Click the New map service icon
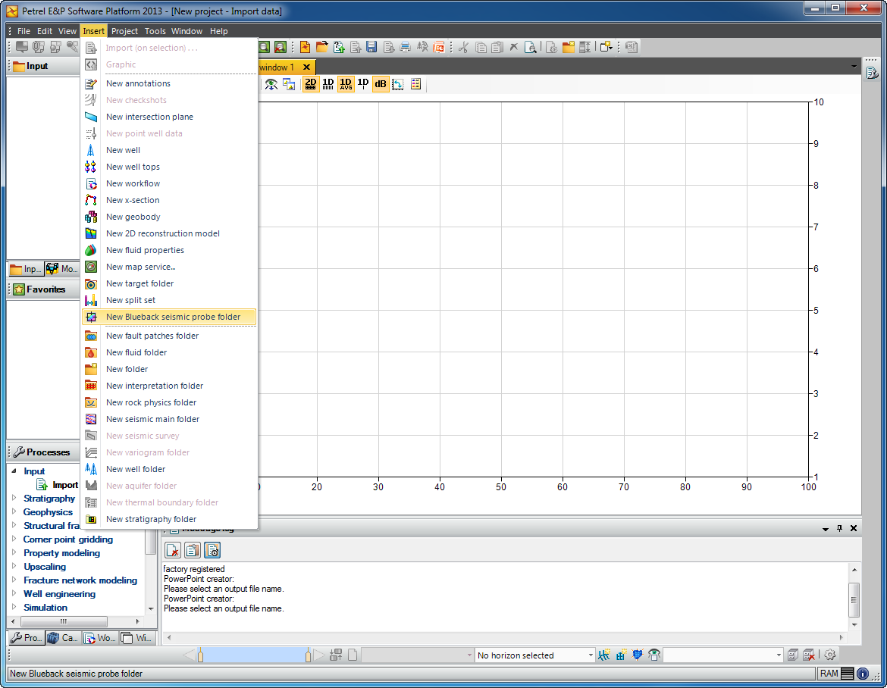The height and width of the screenshot is (688, 887). point(90,267)
